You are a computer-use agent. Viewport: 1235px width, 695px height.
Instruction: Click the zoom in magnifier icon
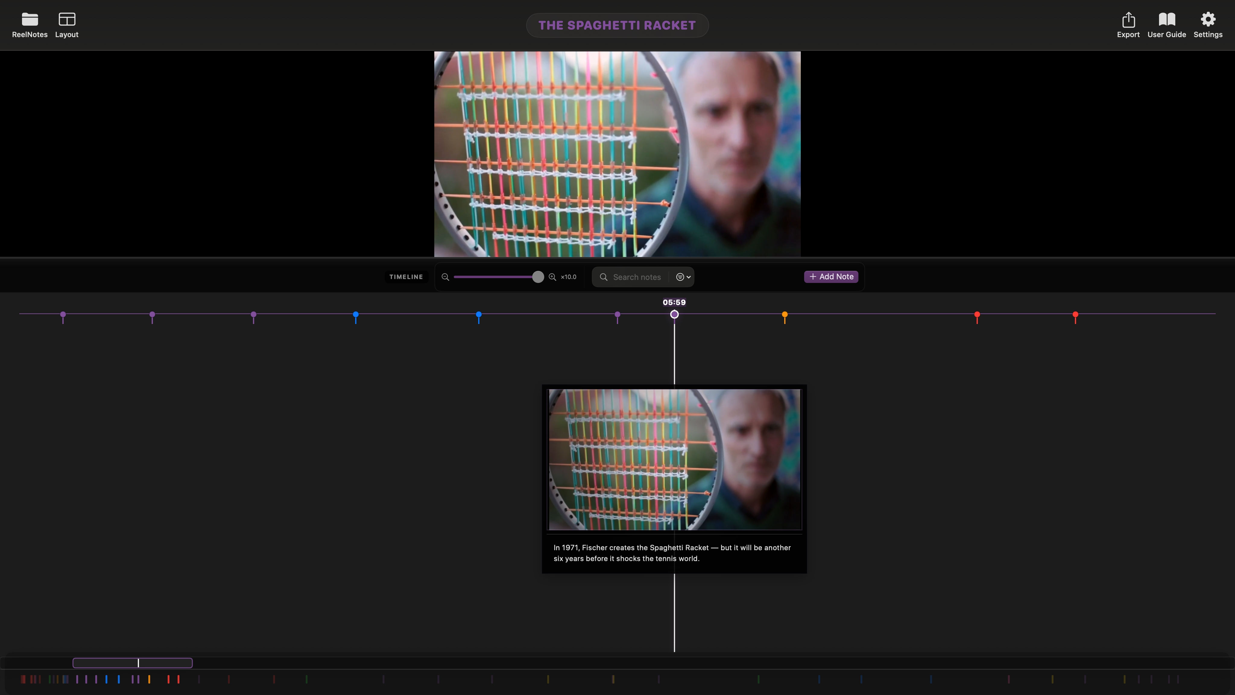click(x=552, y=277)
